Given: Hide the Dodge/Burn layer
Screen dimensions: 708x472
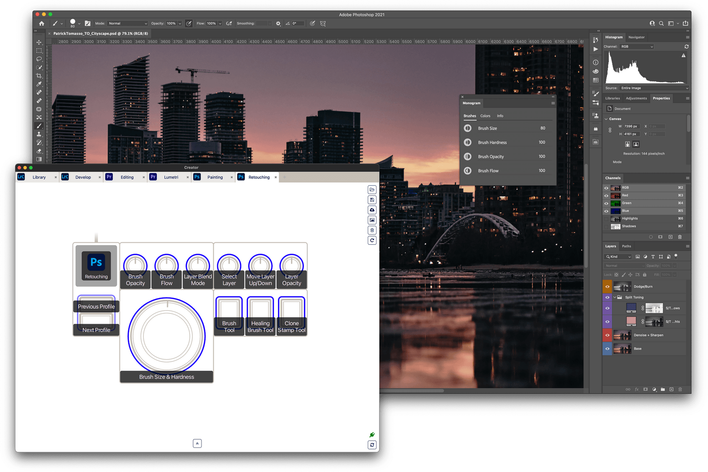Looking at the screenshot, I should coord(607,287).
